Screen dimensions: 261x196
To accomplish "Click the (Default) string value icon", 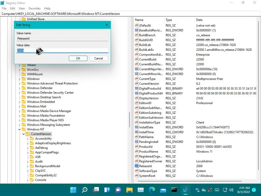I will tap(137, 25).
